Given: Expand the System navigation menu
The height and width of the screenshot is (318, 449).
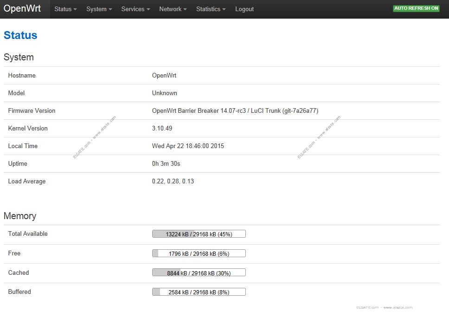Looking at the screenshot, I should (x=99, y=9).
